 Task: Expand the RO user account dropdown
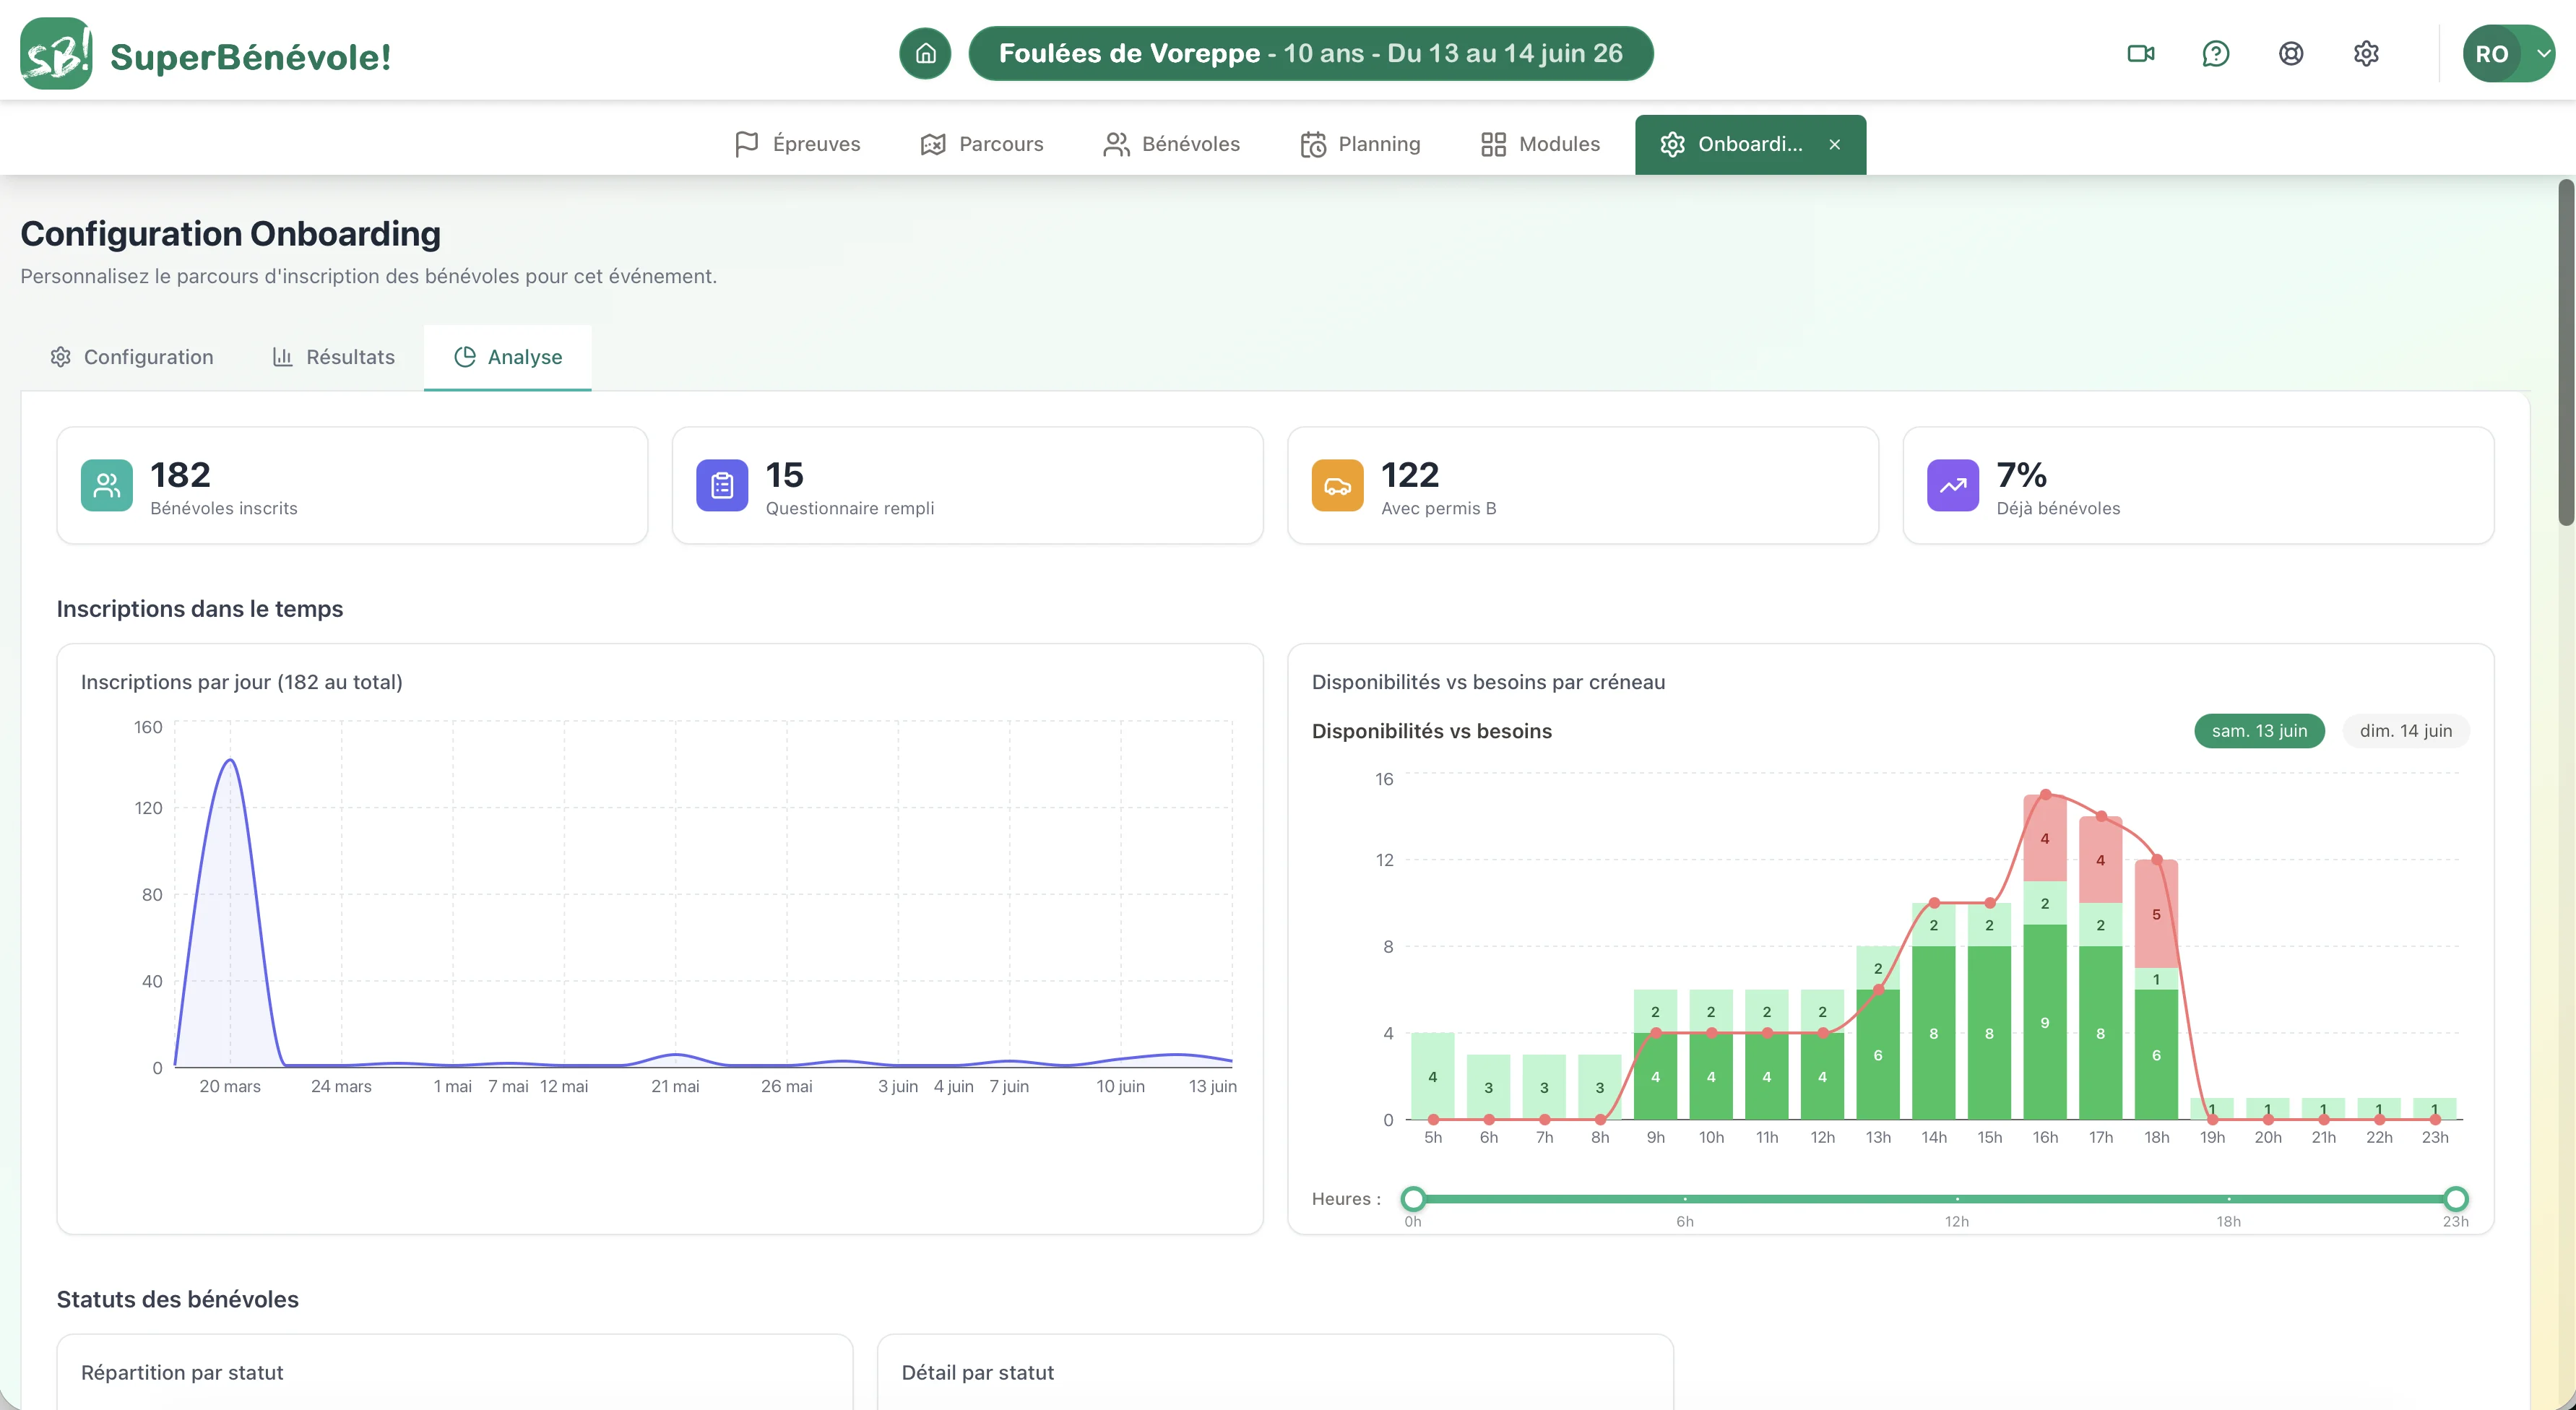pyautogui.click(x=2509, y=53)
